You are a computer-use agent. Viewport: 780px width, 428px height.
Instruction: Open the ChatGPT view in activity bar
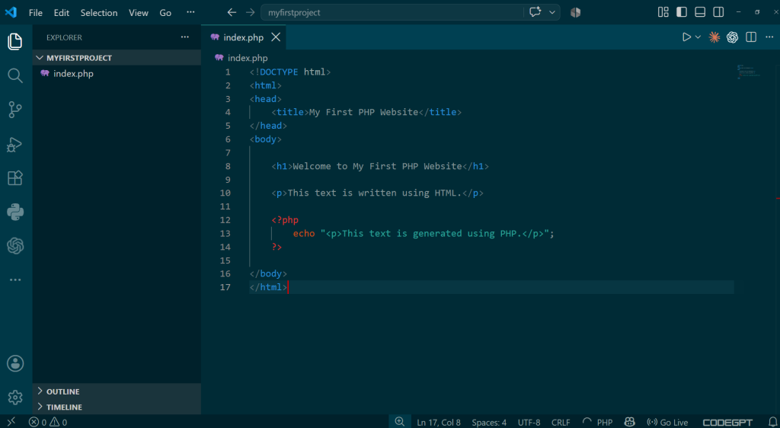tap(15, 245)
